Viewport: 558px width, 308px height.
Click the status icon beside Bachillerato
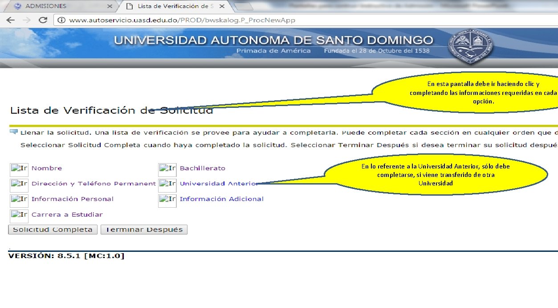point(167,169)
